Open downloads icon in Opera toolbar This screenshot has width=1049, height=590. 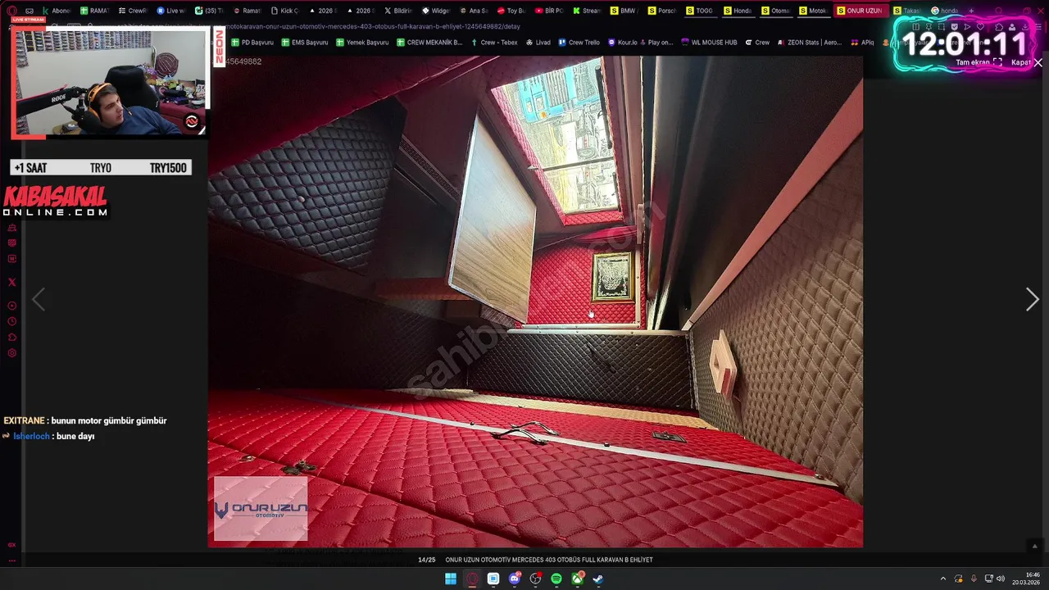click(1025, 26)
